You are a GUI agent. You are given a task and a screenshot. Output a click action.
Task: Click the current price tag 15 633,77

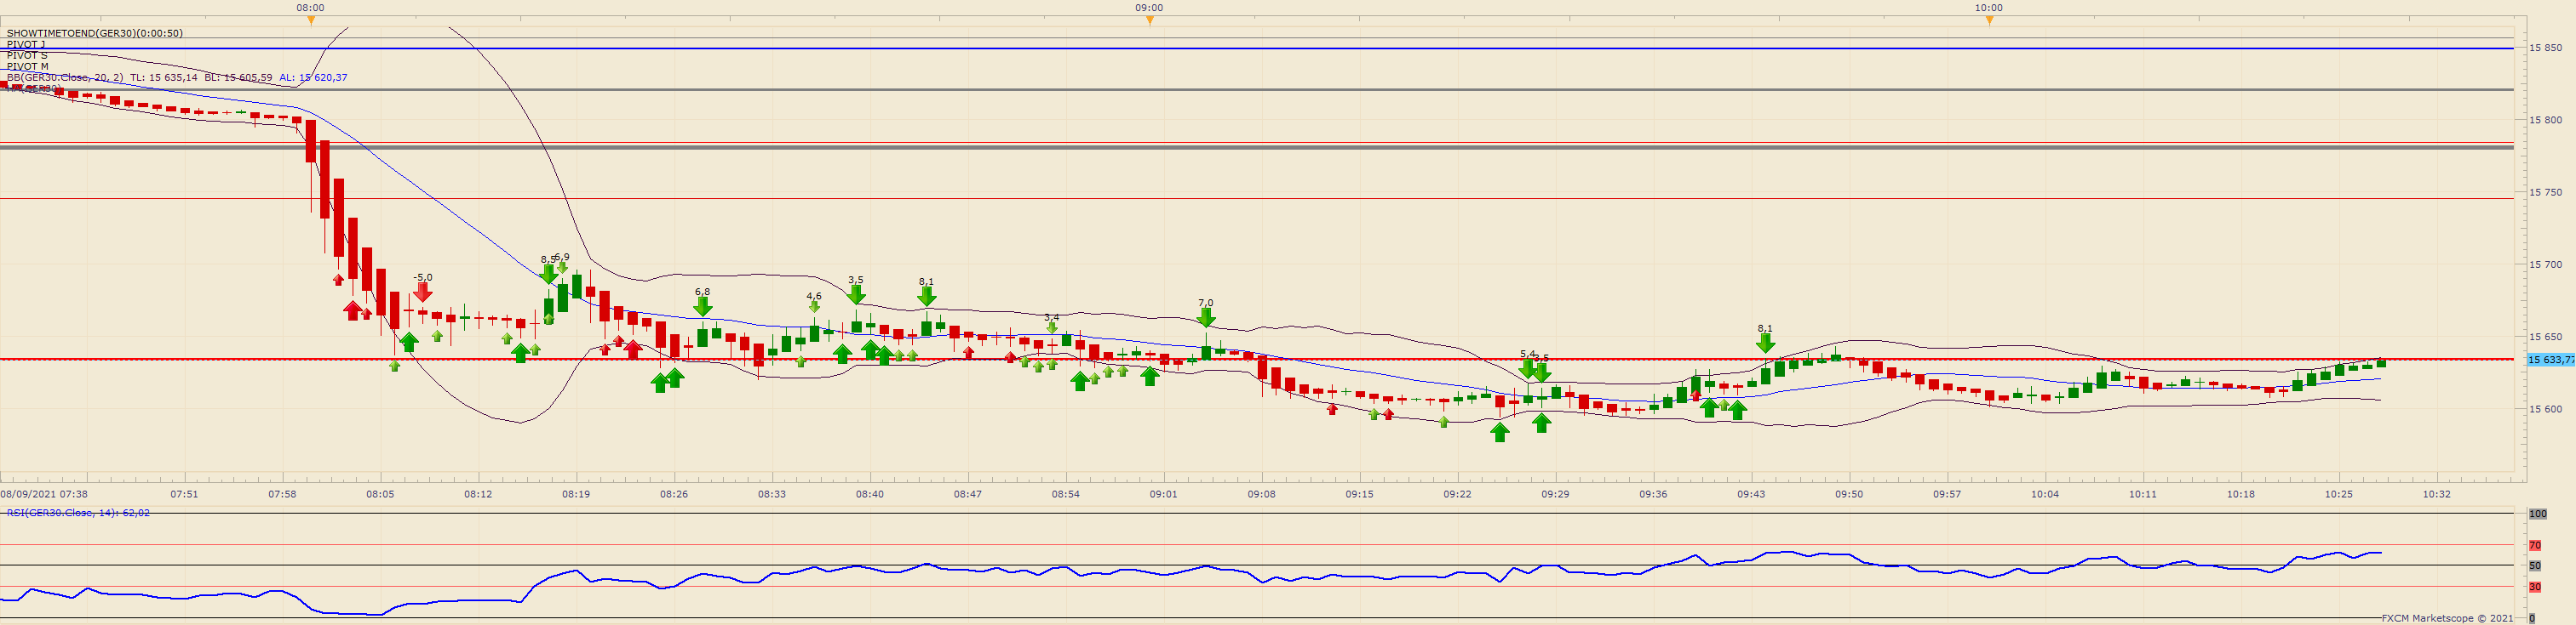[x=2550, y=360]
